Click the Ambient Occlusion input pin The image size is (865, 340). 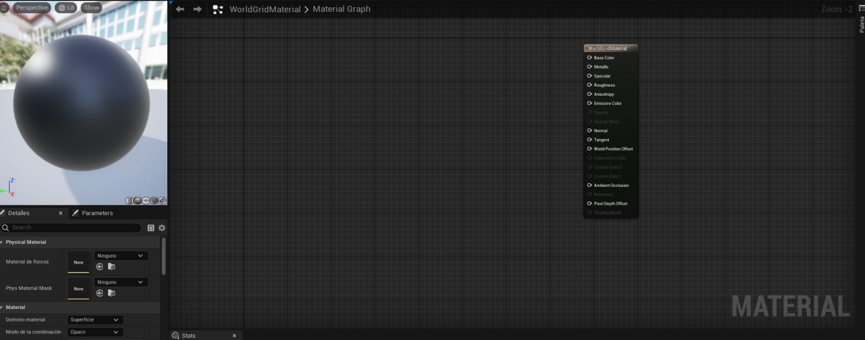pyautogui.click(x=590, y=185)
